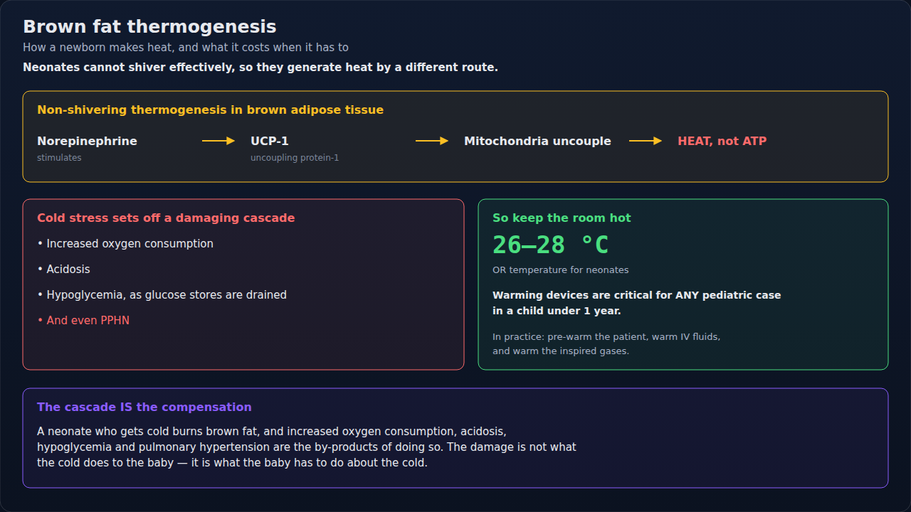Select the Hypoglycemia bullet item

(x=162, y=295)
